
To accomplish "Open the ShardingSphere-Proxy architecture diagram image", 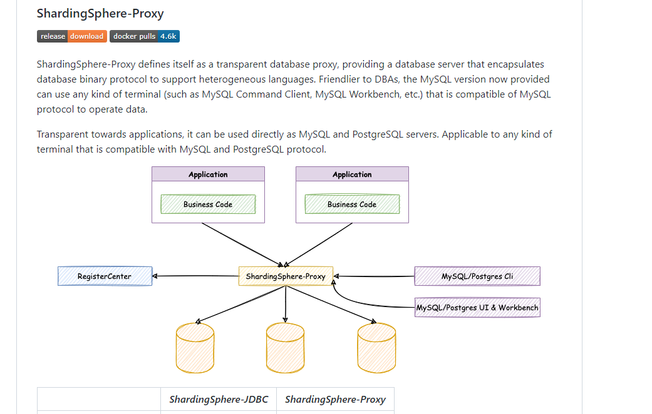I will click(x=299, y=270).
